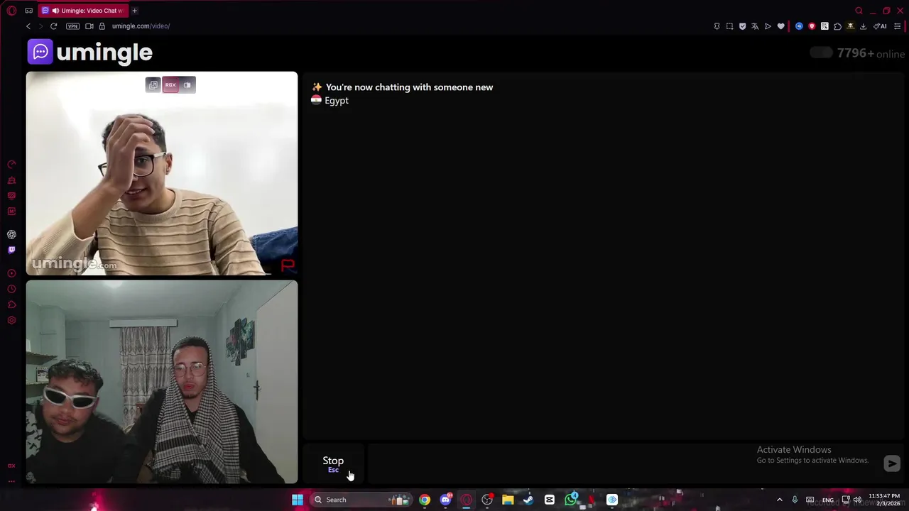909x511 pixels.
Task: Switch to the Umingle: Video Chat tab
Action: click(82, 11)
